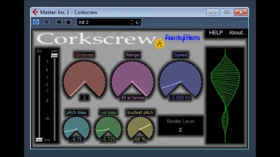The image size is (280, 157).
Task: Click the 48 s/ tones value
Action: pyautogui.click(x=132, y=98)
